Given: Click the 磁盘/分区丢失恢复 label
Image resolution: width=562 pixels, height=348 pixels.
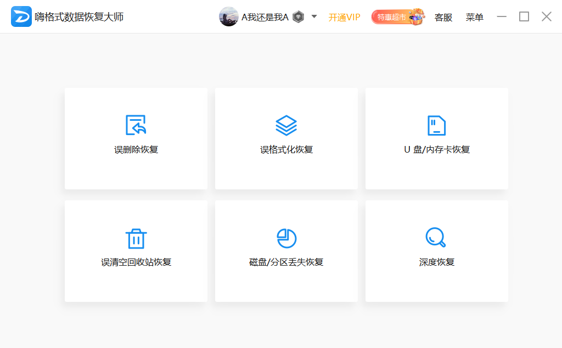Looking at the screenshot, I should (x=286, y=262).
